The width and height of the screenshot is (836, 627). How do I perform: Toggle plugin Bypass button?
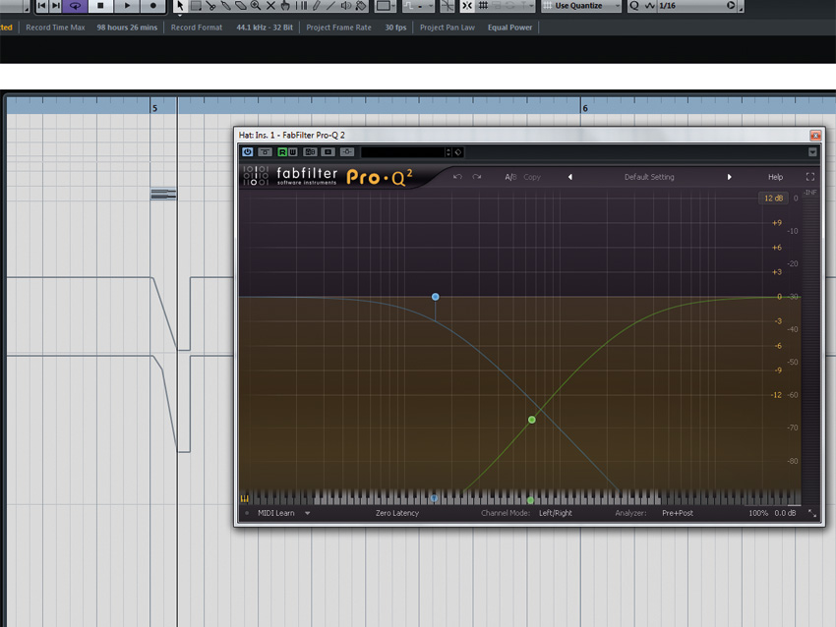pos(265,152)
